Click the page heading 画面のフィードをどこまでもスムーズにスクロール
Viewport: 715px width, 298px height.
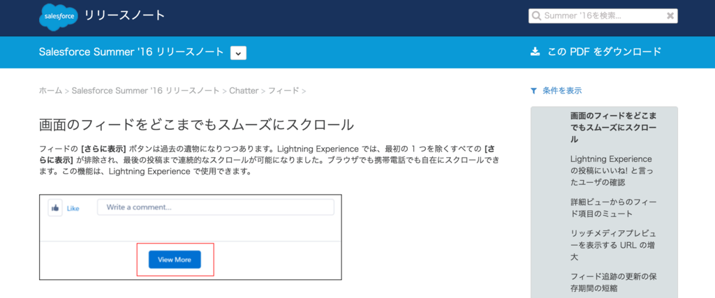point(196,125)
